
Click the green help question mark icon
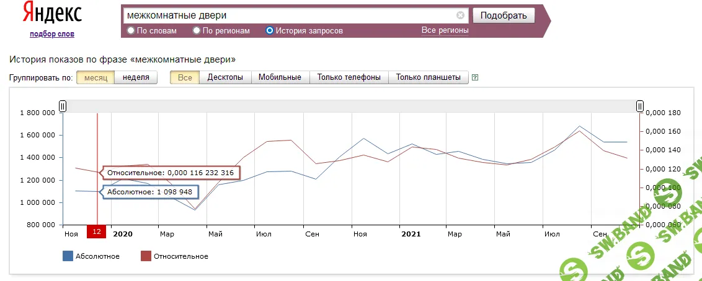coord(475,78)
